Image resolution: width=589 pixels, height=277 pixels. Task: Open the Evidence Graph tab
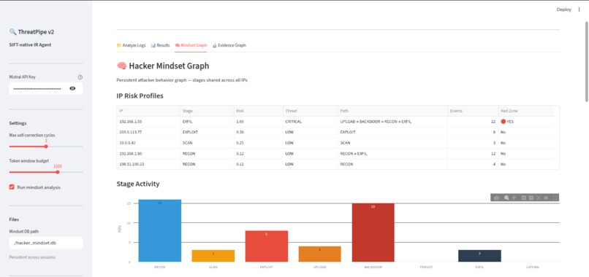tap(229, 45)
